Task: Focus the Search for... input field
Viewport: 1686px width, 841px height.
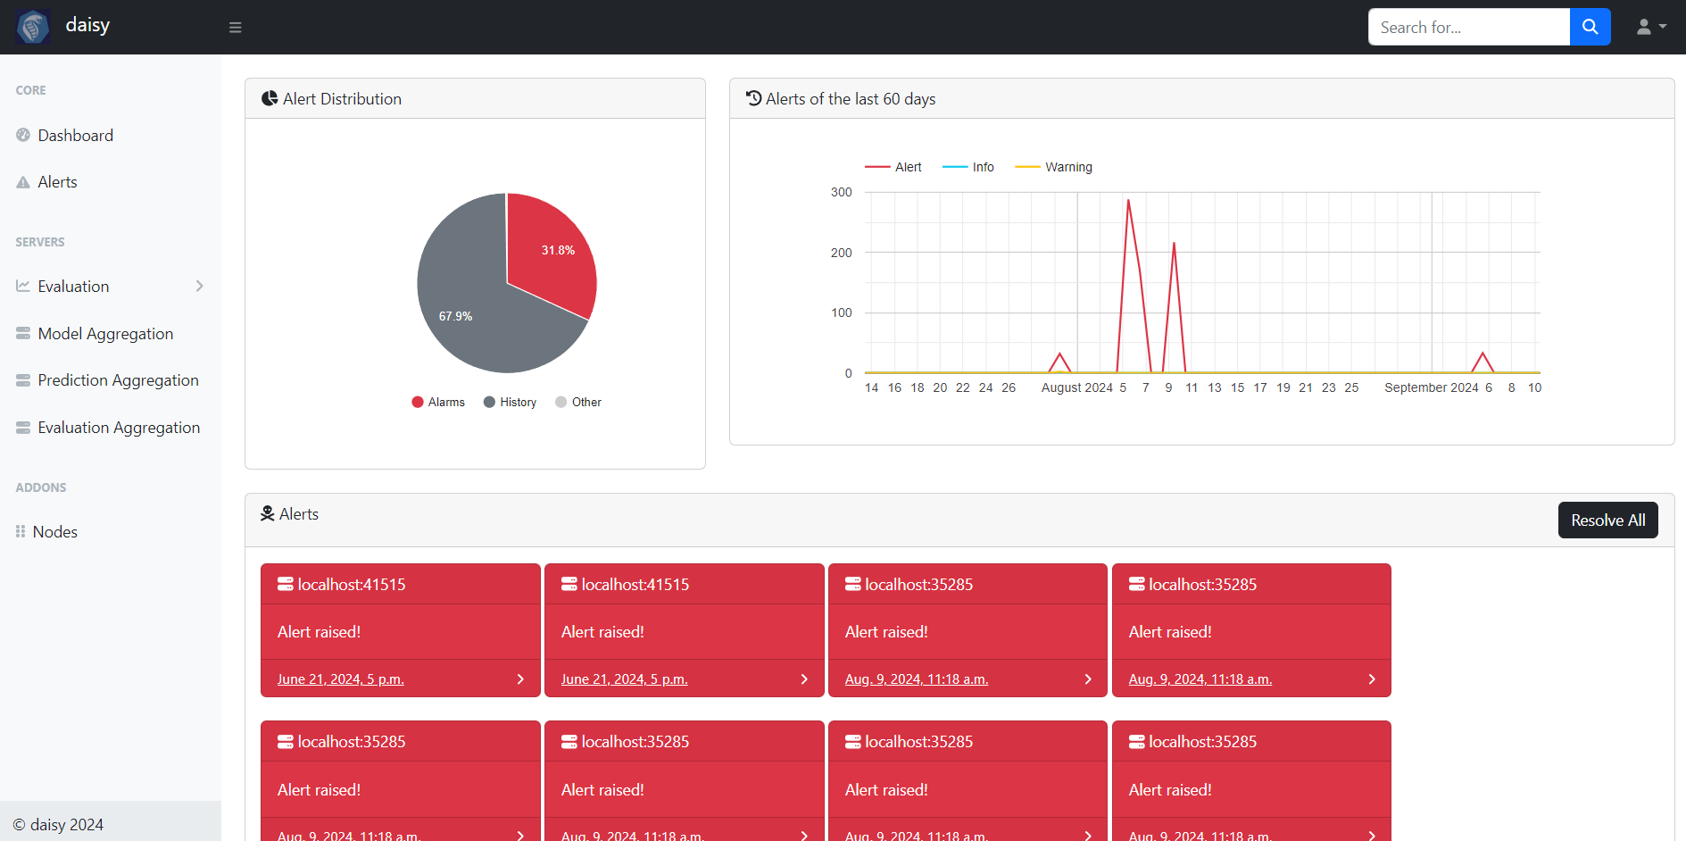Action: (x=1468, y=28)
